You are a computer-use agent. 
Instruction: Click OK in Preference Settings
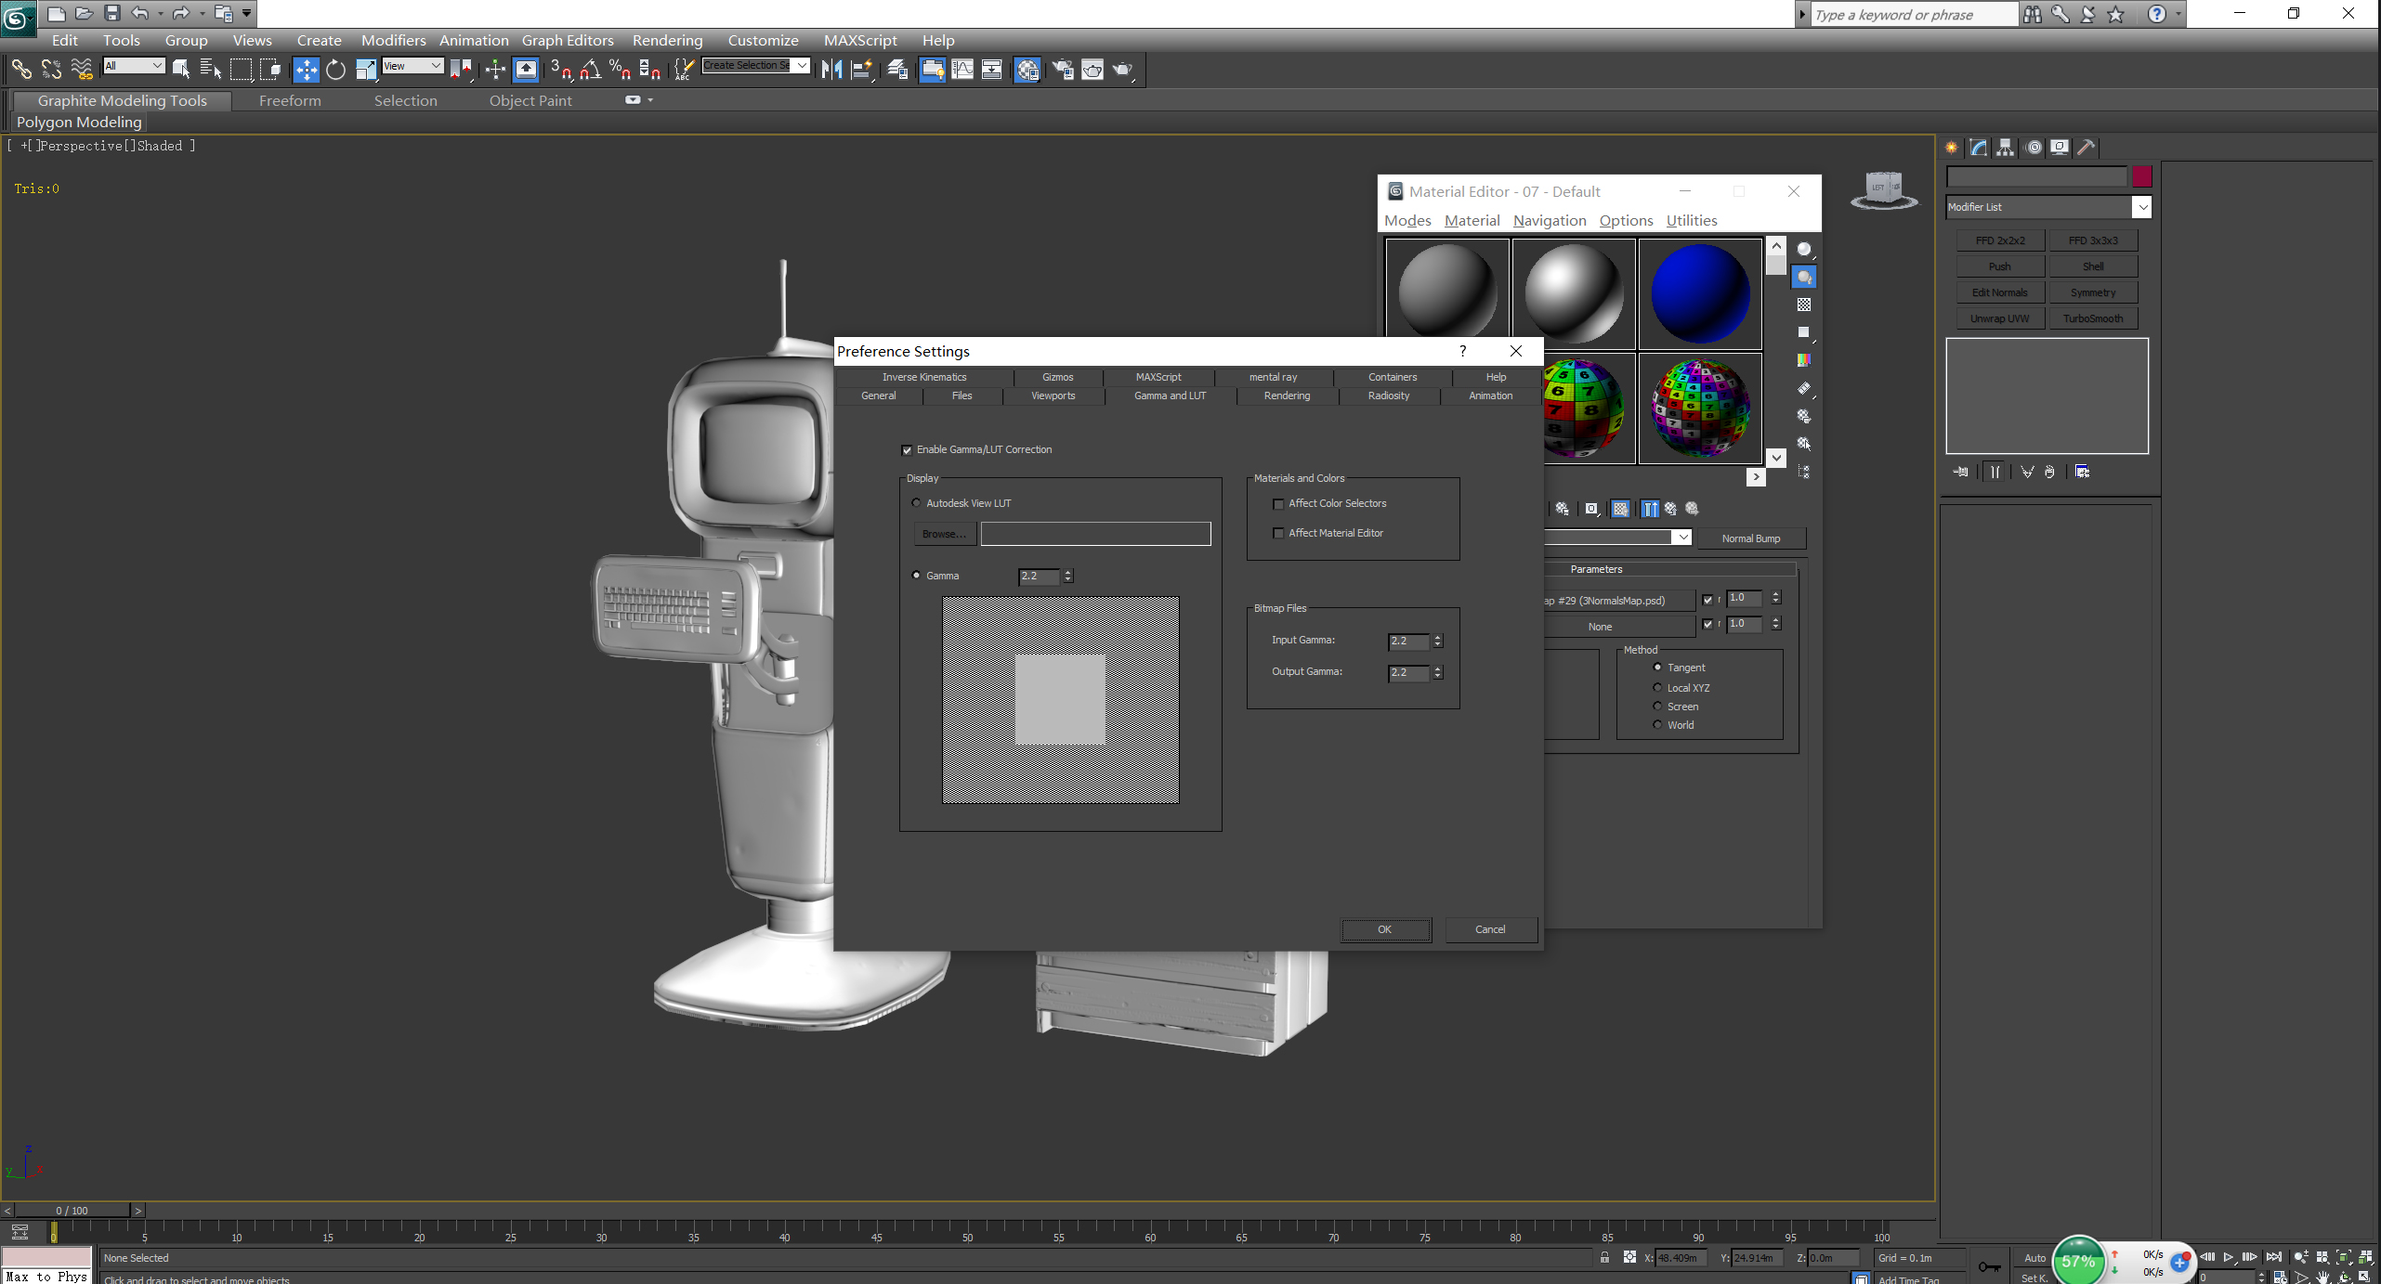(1384, 929)
